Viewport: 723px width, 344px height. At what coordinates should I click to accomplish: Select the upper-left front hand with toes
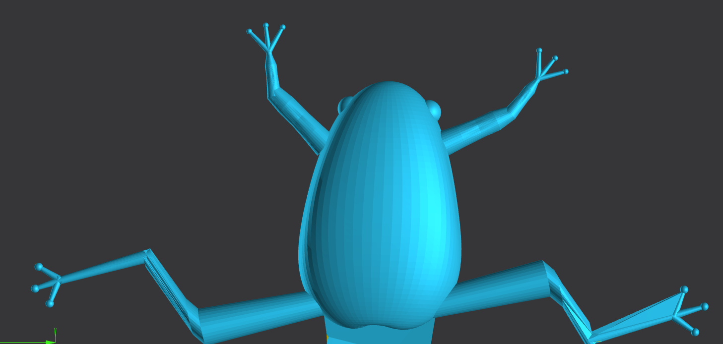pos(266,39)
